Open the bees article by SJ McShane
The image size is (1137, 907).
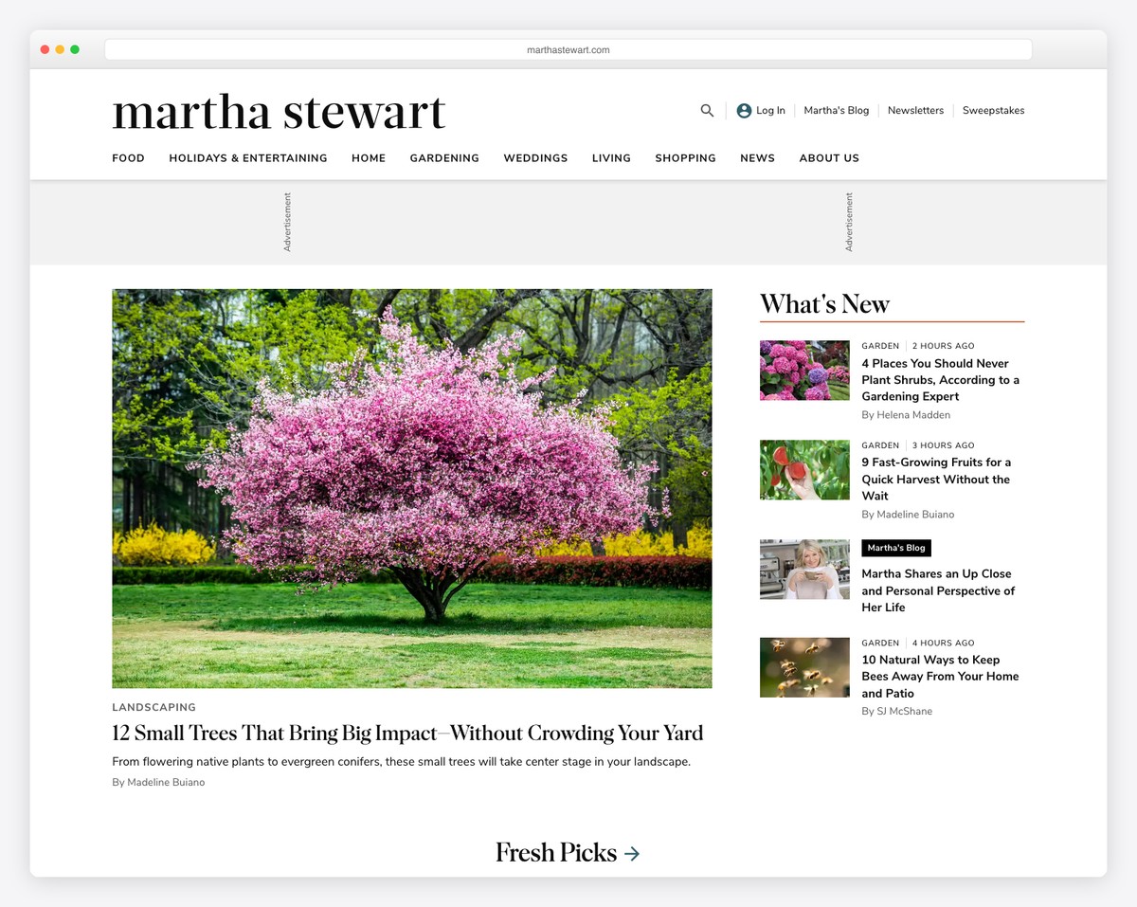[x=939, y=676]
